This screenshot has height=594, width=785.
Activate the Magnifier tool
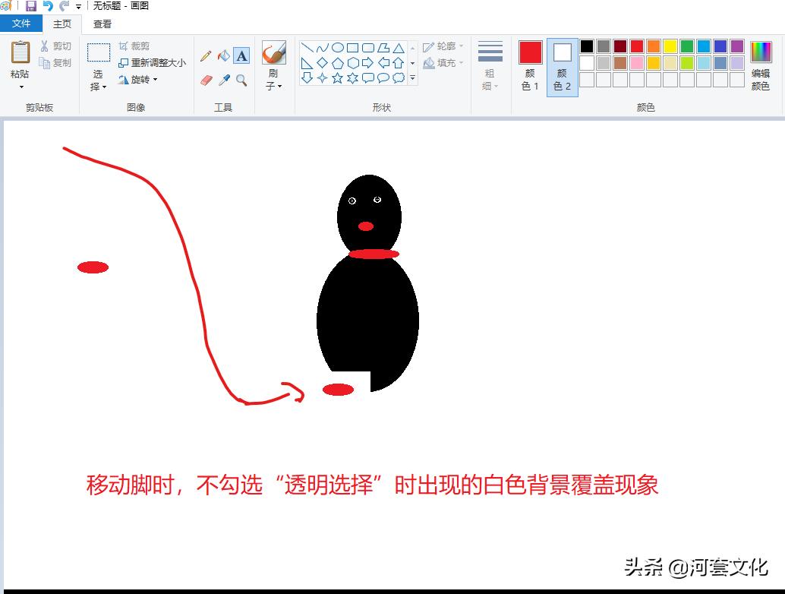tap(241, 80)
